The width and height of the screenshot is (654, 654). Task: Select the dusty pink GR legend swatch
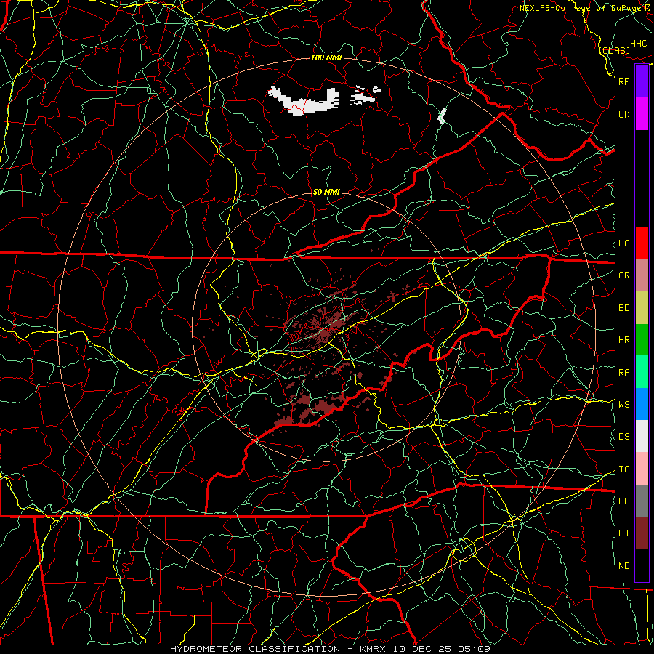(x=642, y=275)
